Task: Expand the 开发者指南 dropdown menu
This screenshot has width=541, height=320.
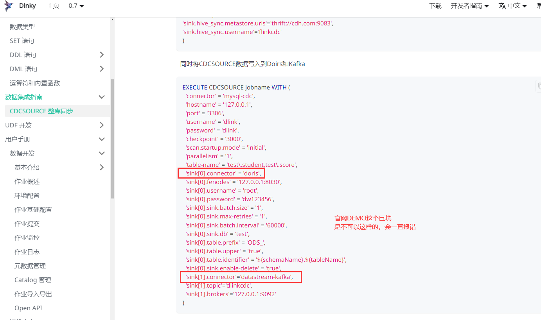Action: coord(470,6)
